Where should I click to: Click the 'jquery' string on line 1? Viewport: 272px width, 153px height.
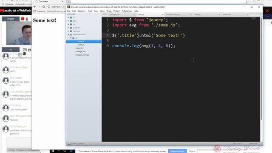click(156, 20)
